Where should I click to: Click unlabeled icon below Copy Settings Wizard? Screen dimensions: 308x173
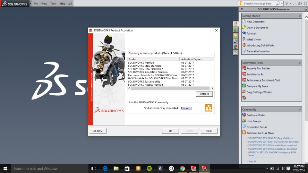click(244, 98)
